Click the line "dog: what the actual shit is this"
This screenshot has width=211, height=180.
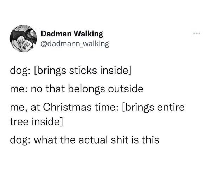click(x=84, y=140)
